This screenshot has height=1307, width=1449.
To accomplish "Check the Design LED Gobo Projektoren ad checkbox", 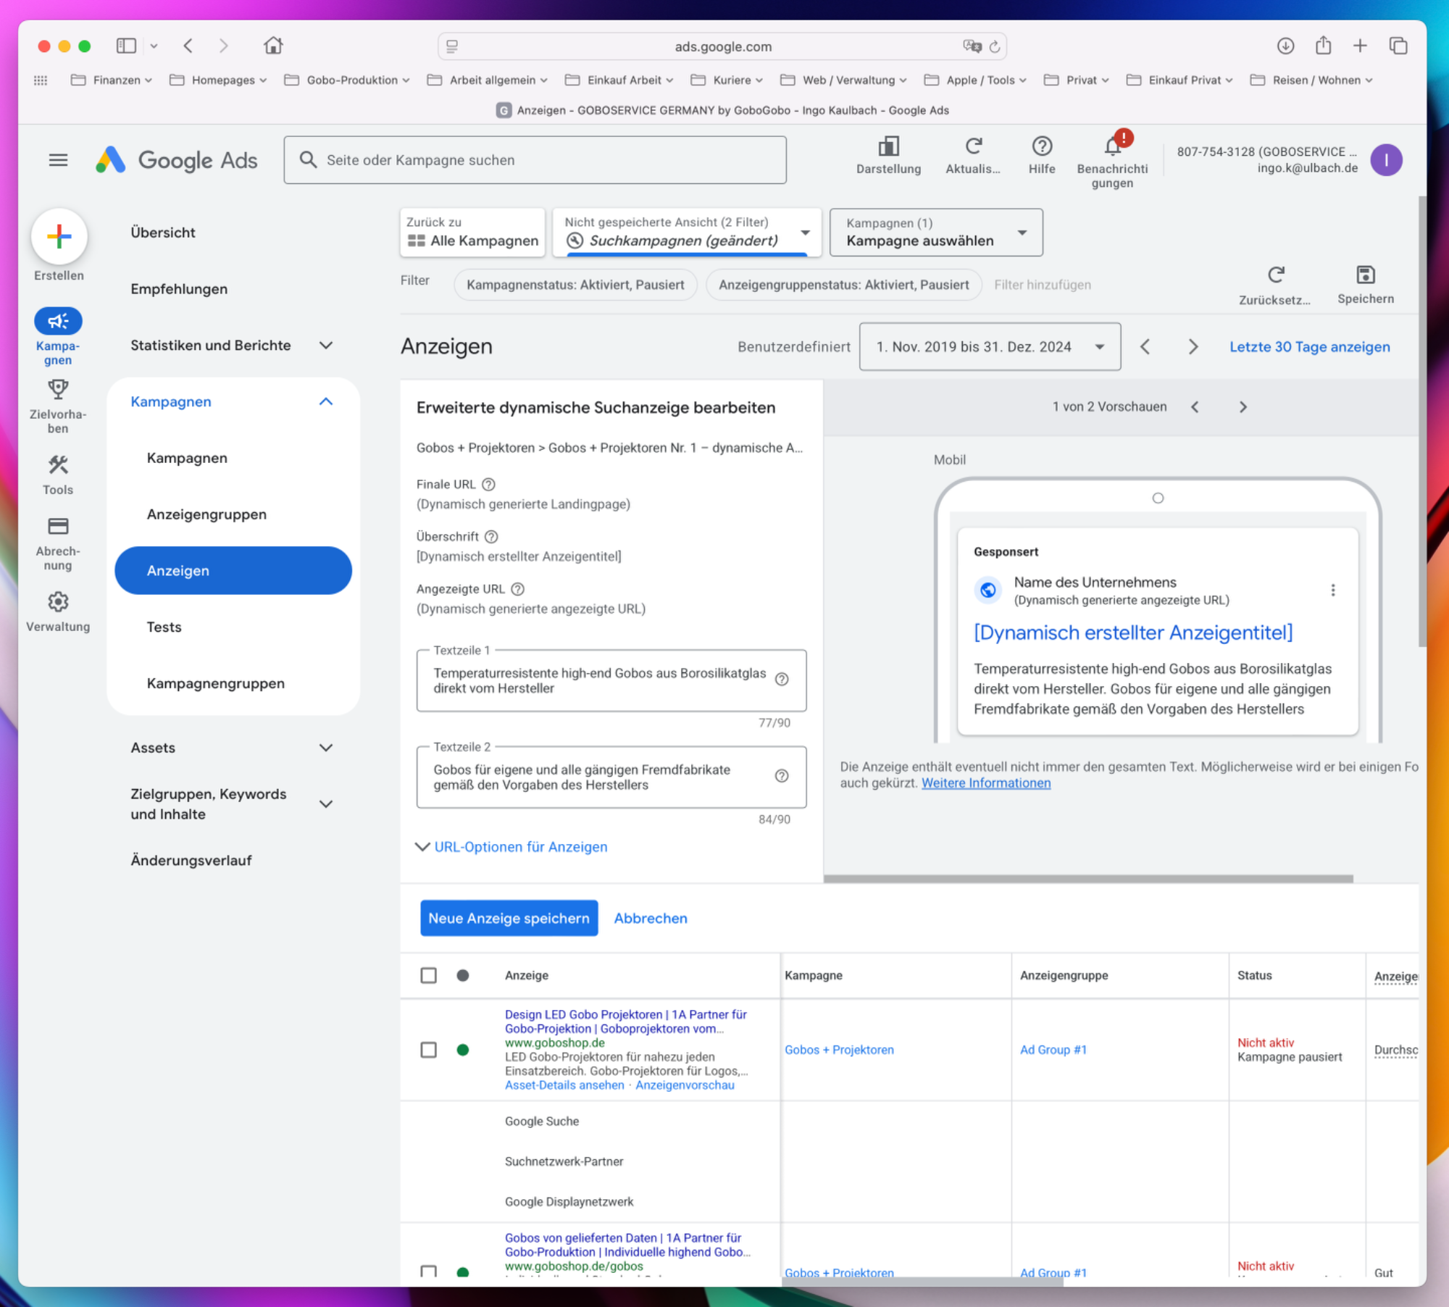I will tap(428, 1050).
